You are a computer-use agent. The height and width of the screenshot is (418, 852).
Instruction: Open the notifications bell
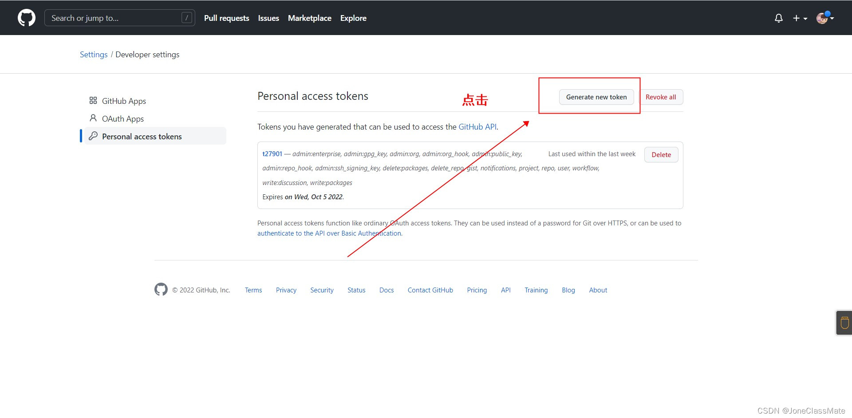click(778, 18)
